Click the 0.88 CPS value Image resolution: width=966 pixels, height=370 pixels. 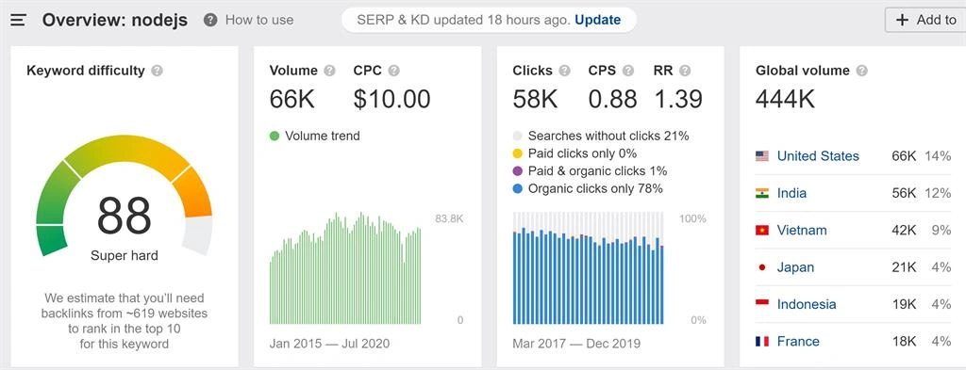click(x=613, y=99)
